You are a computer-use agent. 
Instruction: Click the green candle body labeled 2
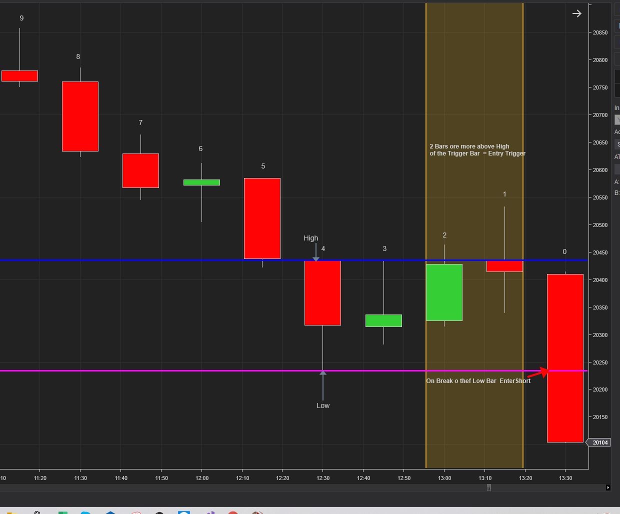coord(444,292)
